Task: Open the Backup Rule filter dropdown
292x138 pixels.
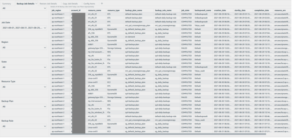Action: coord(24,126)
